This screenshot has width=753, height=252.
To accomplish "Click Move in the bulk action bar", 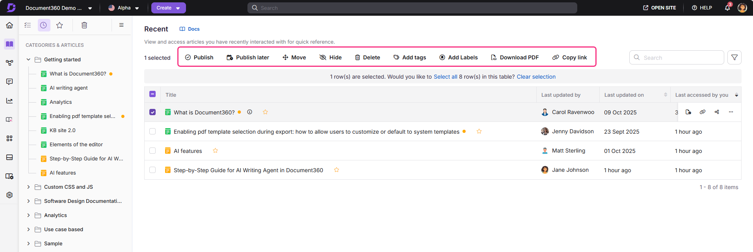I will 294,57.
